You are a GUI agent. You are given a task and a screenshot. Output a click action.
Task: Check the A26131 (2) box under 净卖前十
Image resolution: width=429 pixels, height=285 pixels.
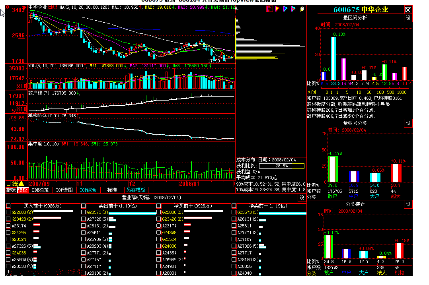point(234,219)
